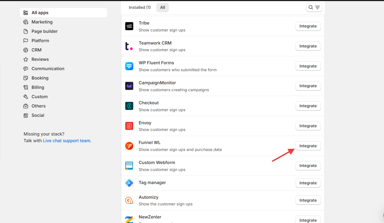Click the CampaignMonitor app logo
The height and width of the screenshot is (223, 384).
[x=129, y=86]
